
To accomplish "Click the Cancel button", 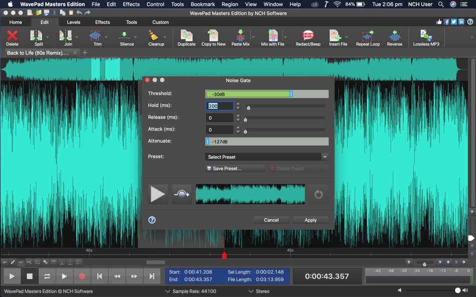I will click(x=271, y=220).
